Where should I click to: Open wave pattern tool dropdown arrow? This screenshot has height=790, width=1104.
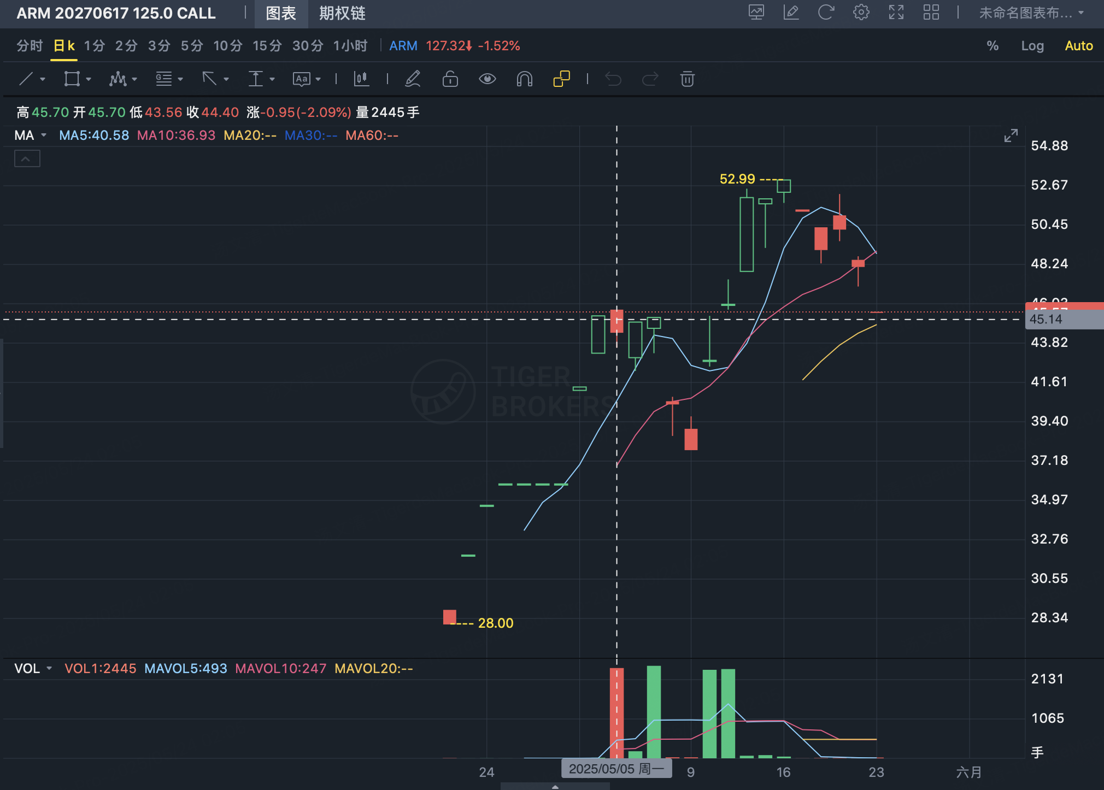click(x=134, y=80)
